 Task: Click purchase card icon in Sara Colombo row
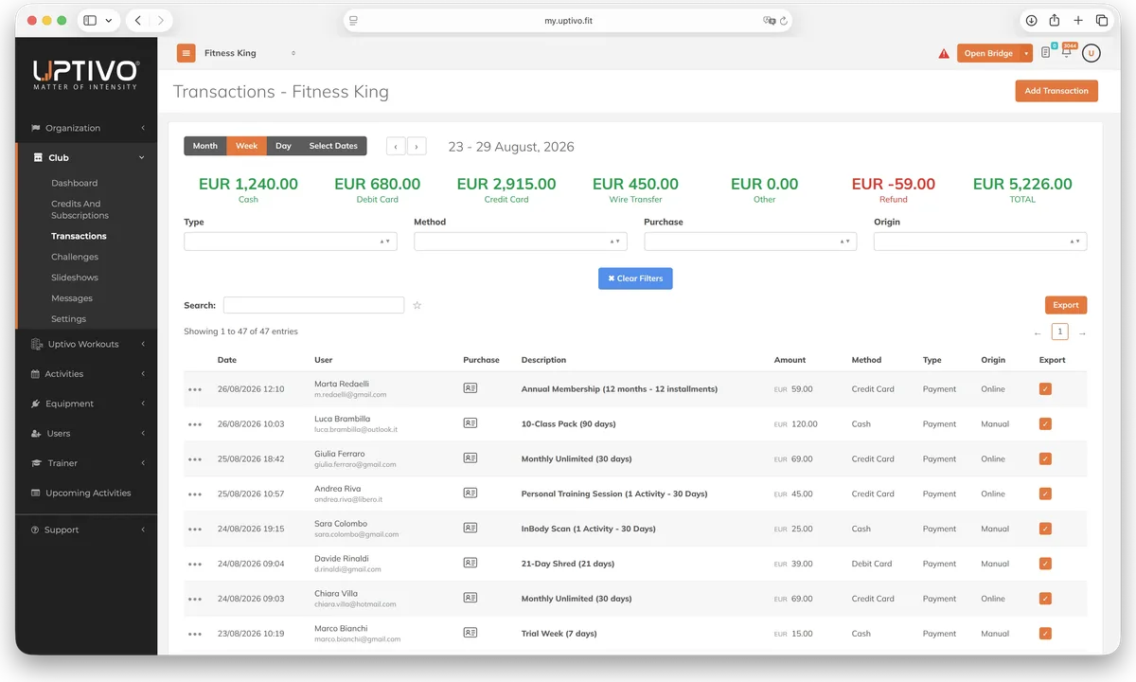click(x=470, y=529)
